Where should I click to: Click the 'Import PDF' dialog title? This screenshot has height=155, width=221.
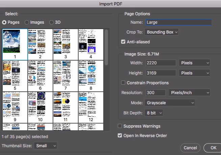(x=110, y=4)
